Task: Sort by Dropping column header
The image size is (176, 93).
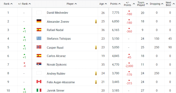Action: 156,4
